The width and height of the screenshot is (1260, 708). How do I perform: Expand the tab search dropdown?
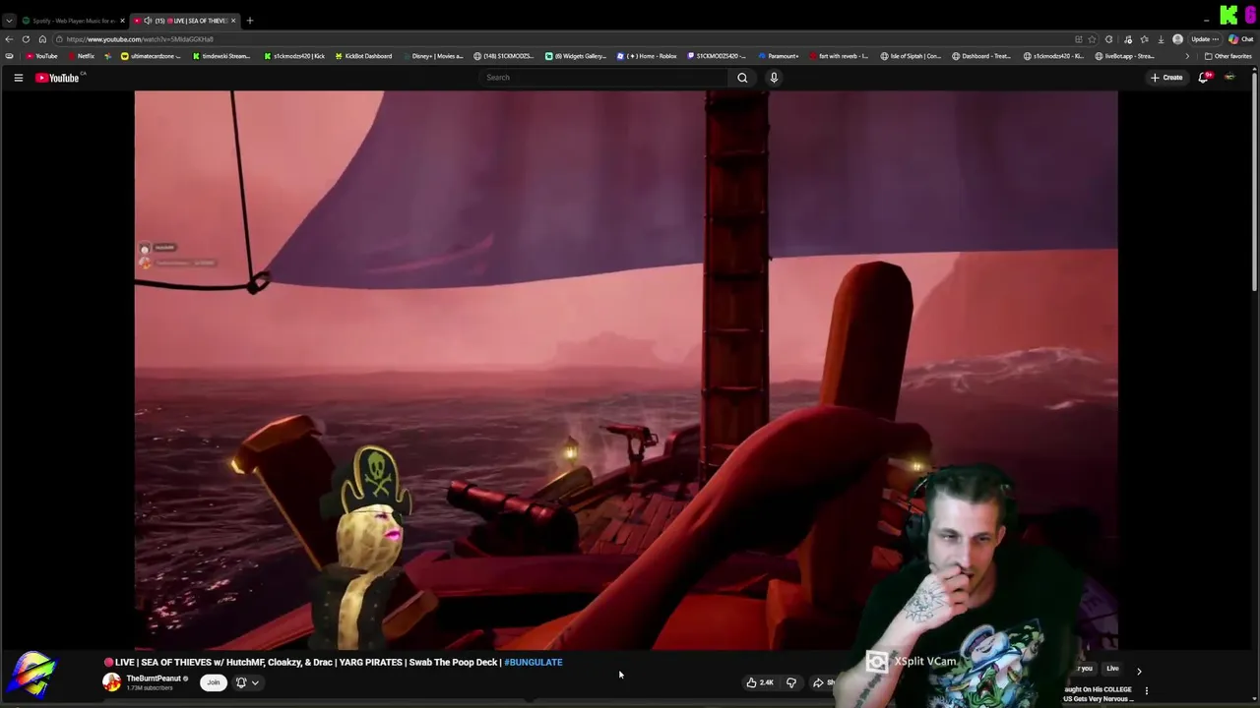(x=9, y=21)
